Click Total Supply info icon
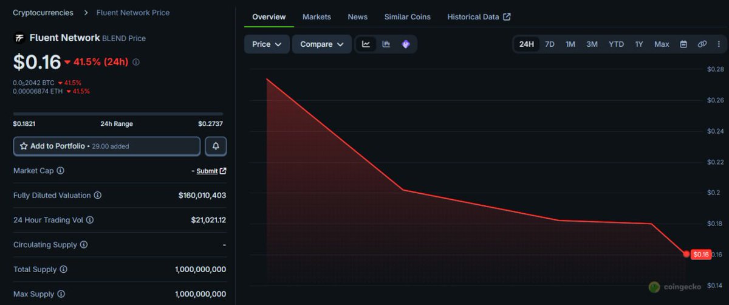The width and height of the screenshot is (729, 305). pyautogui.click(x=63, y=269)
